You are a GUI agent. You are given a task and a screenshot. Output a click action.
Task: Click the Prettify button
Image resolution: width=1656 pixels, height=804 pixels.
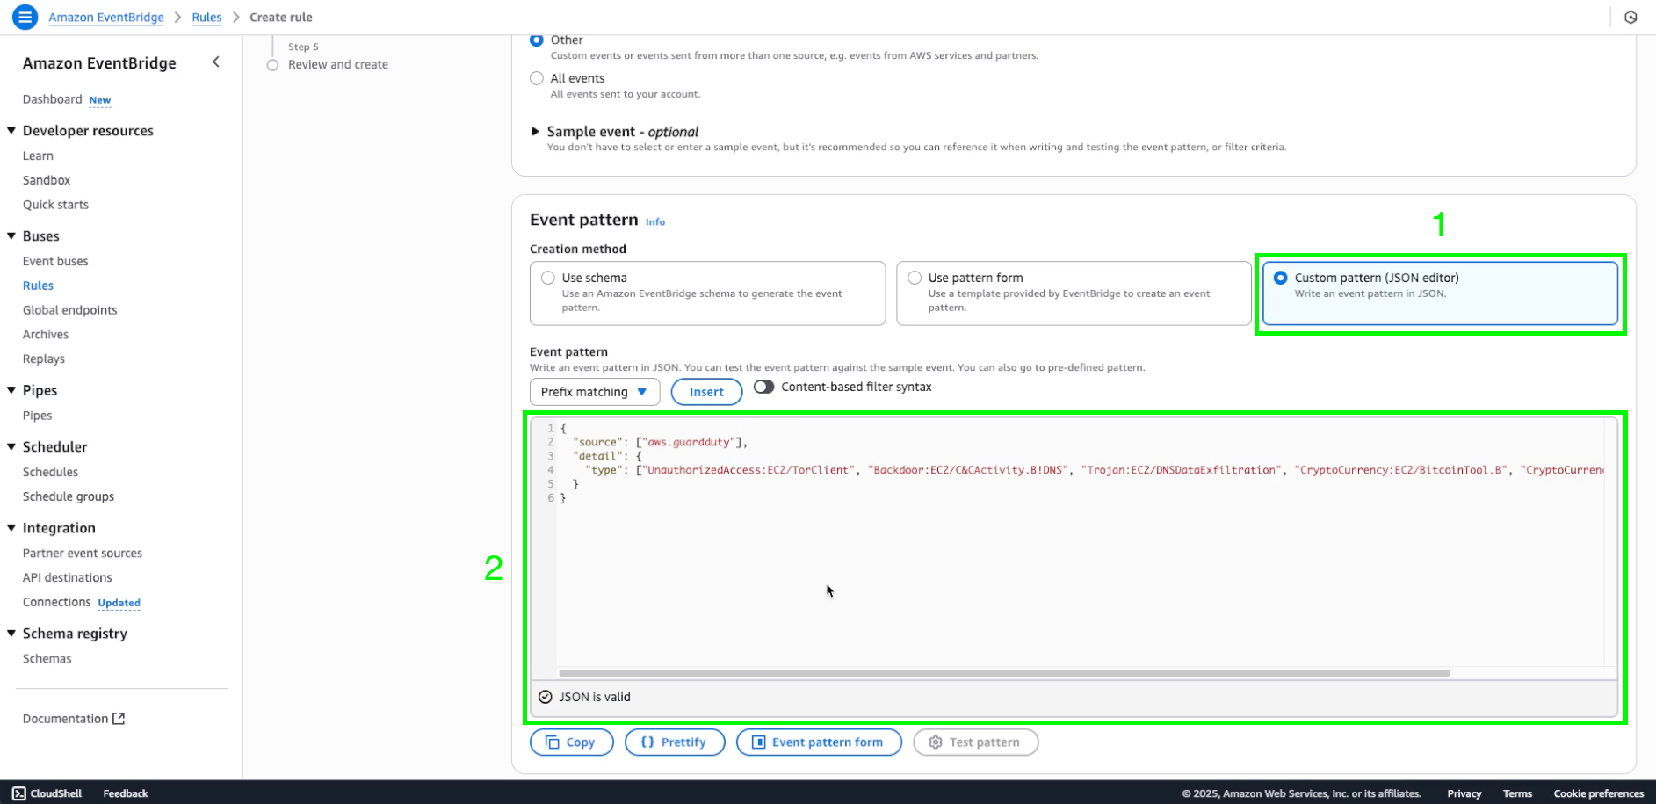point(675,742)
